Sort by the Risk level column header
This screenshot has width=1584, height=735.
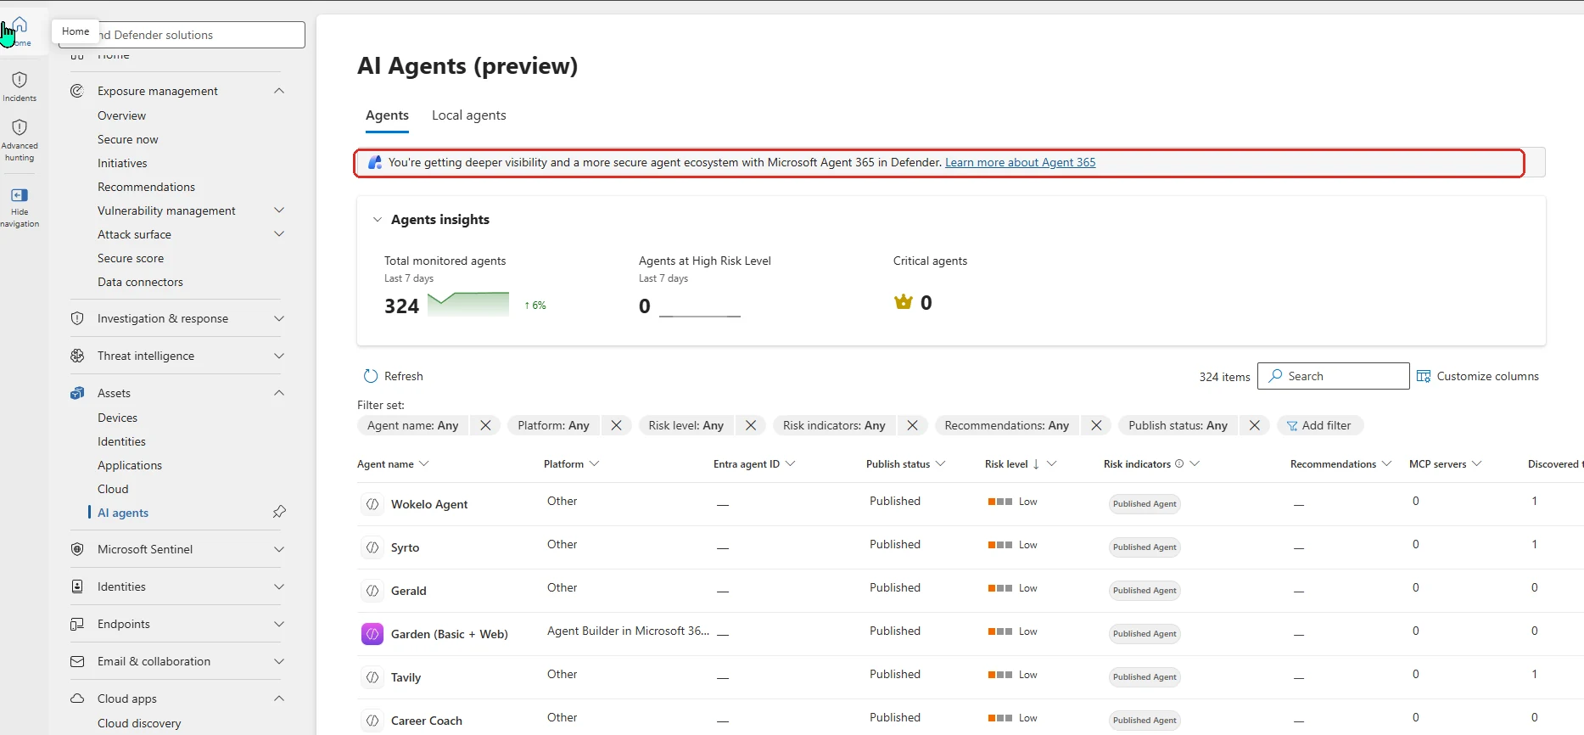pos(1006,463)
